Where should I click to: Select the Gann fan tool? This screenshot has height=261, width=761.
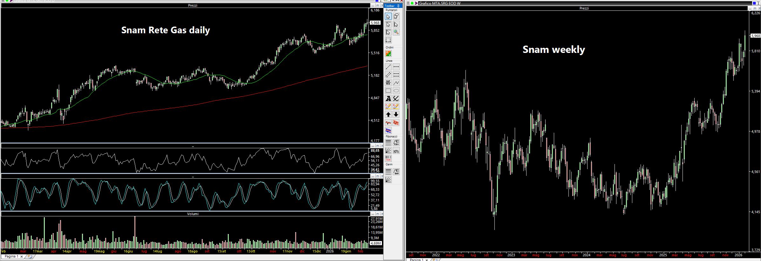(x=388, y=180)
